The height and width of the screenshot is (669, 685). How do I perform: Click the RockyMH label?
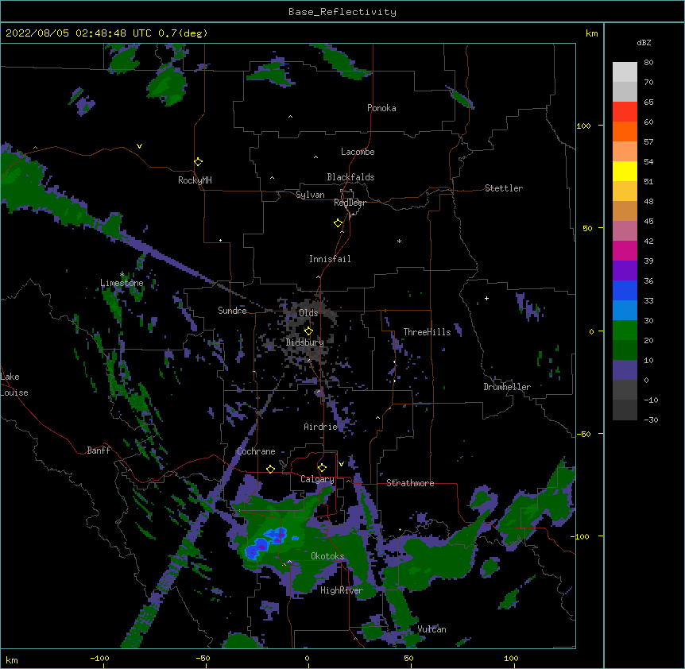195,180
